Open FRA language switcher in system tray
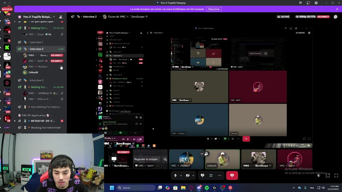The height and width of the screenshot is (192, 342). click(x=312, y=188)
